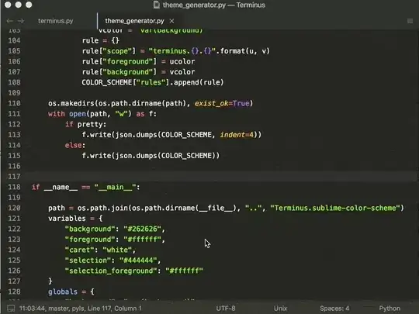Click line number 118 in the gutter
This screenshot has height=314, width=419.
[x=14, y=187]
